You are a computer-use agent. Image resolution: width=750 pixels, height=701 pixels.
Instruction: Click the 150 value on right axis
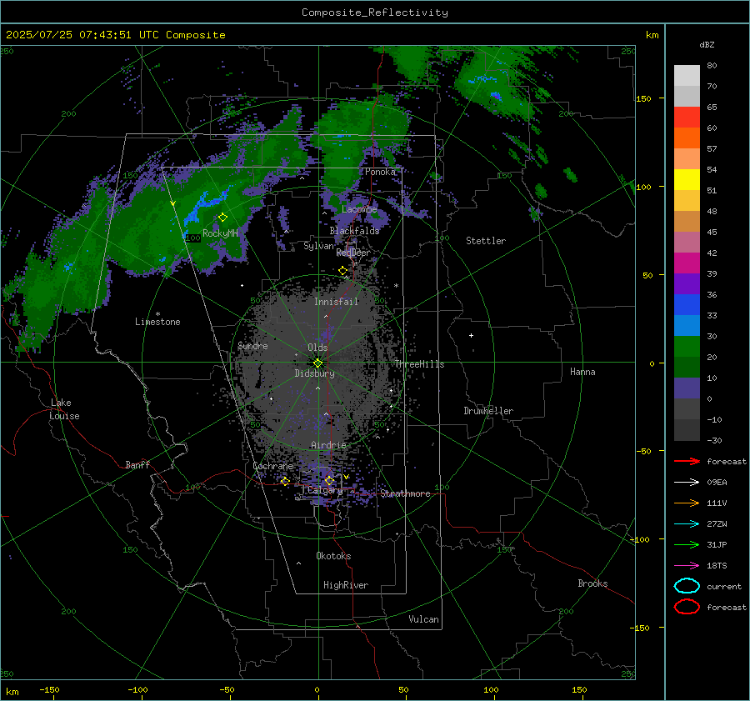(x=643, y=98)
